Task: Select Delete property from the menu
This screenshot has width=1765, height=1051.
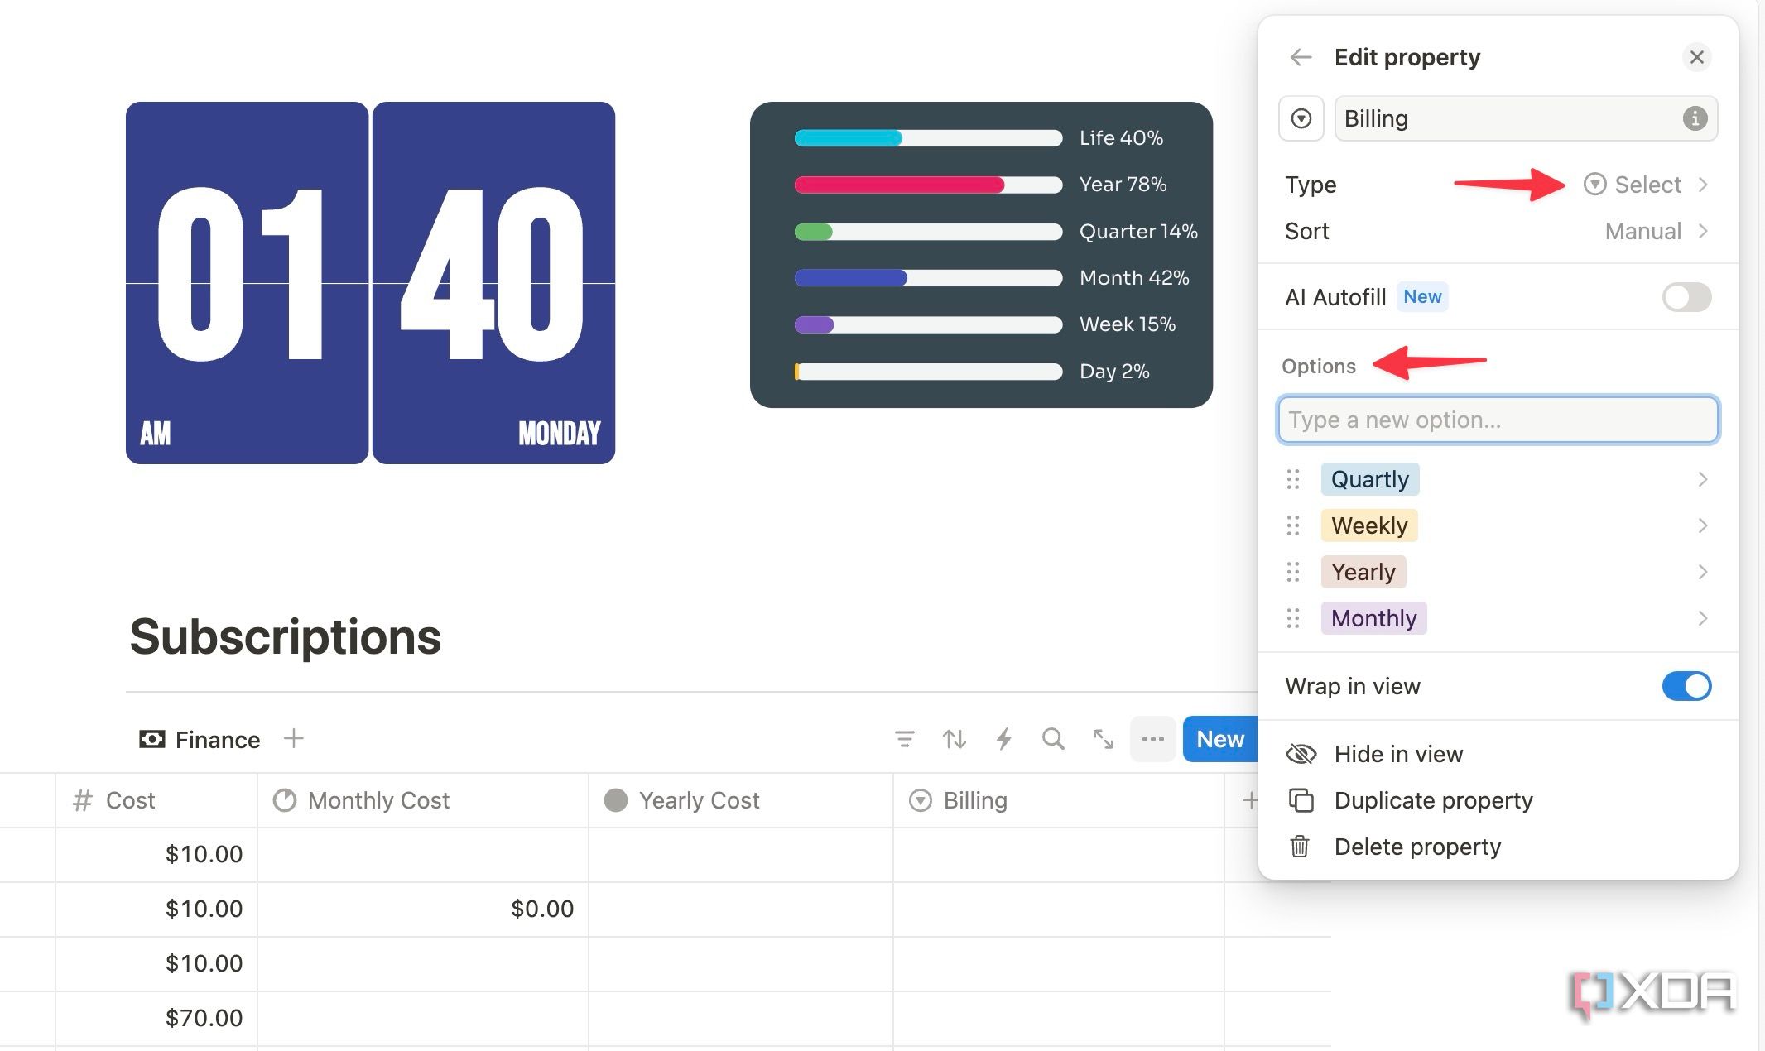Action: [x=1417, y=847]
